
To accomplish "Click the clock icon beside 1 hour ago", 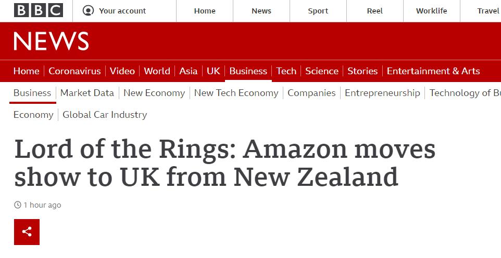I will click(x=18, y=205).
